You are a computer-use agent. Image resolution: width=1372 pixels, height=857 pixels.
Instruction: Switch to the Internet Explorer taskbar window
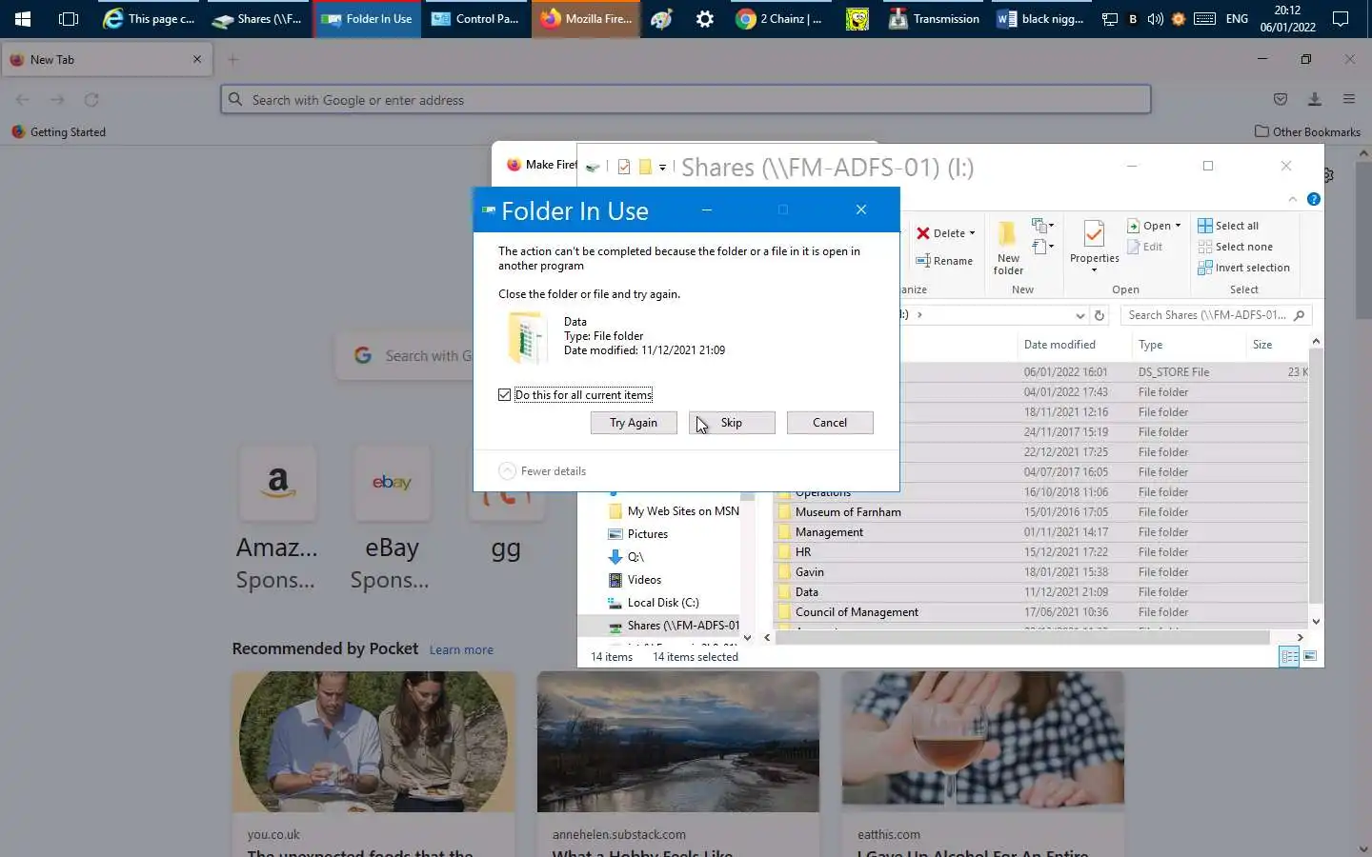pos(150,18)
